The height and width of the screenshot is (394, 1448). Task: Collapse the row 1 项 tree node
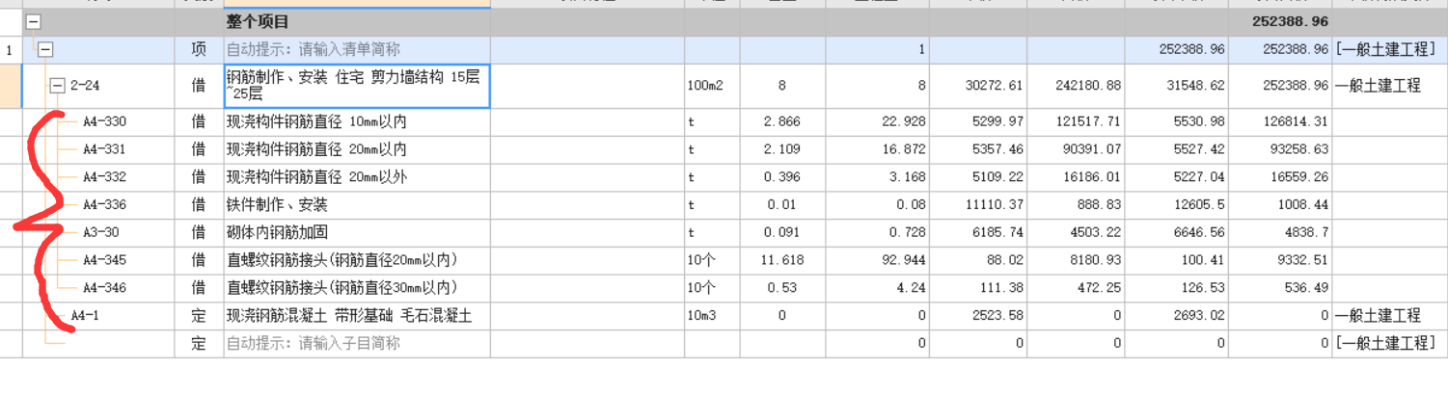[43, 49]
